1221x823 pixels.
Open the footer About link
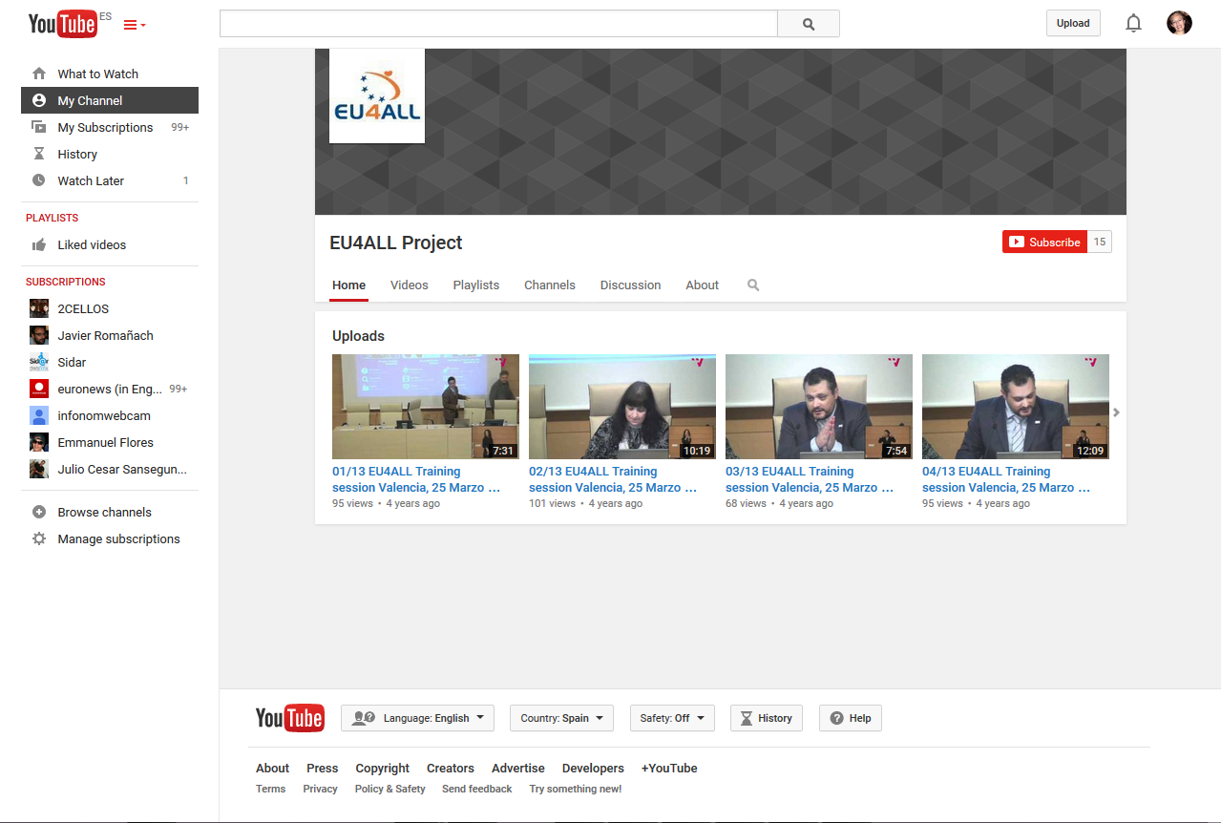(272, 768)
